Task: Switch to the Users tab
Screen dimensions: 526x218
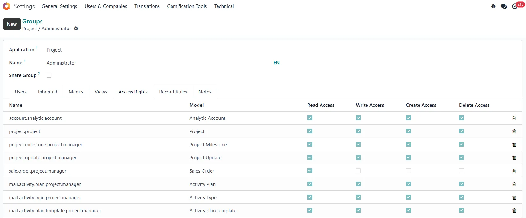Action: (21, 92)
